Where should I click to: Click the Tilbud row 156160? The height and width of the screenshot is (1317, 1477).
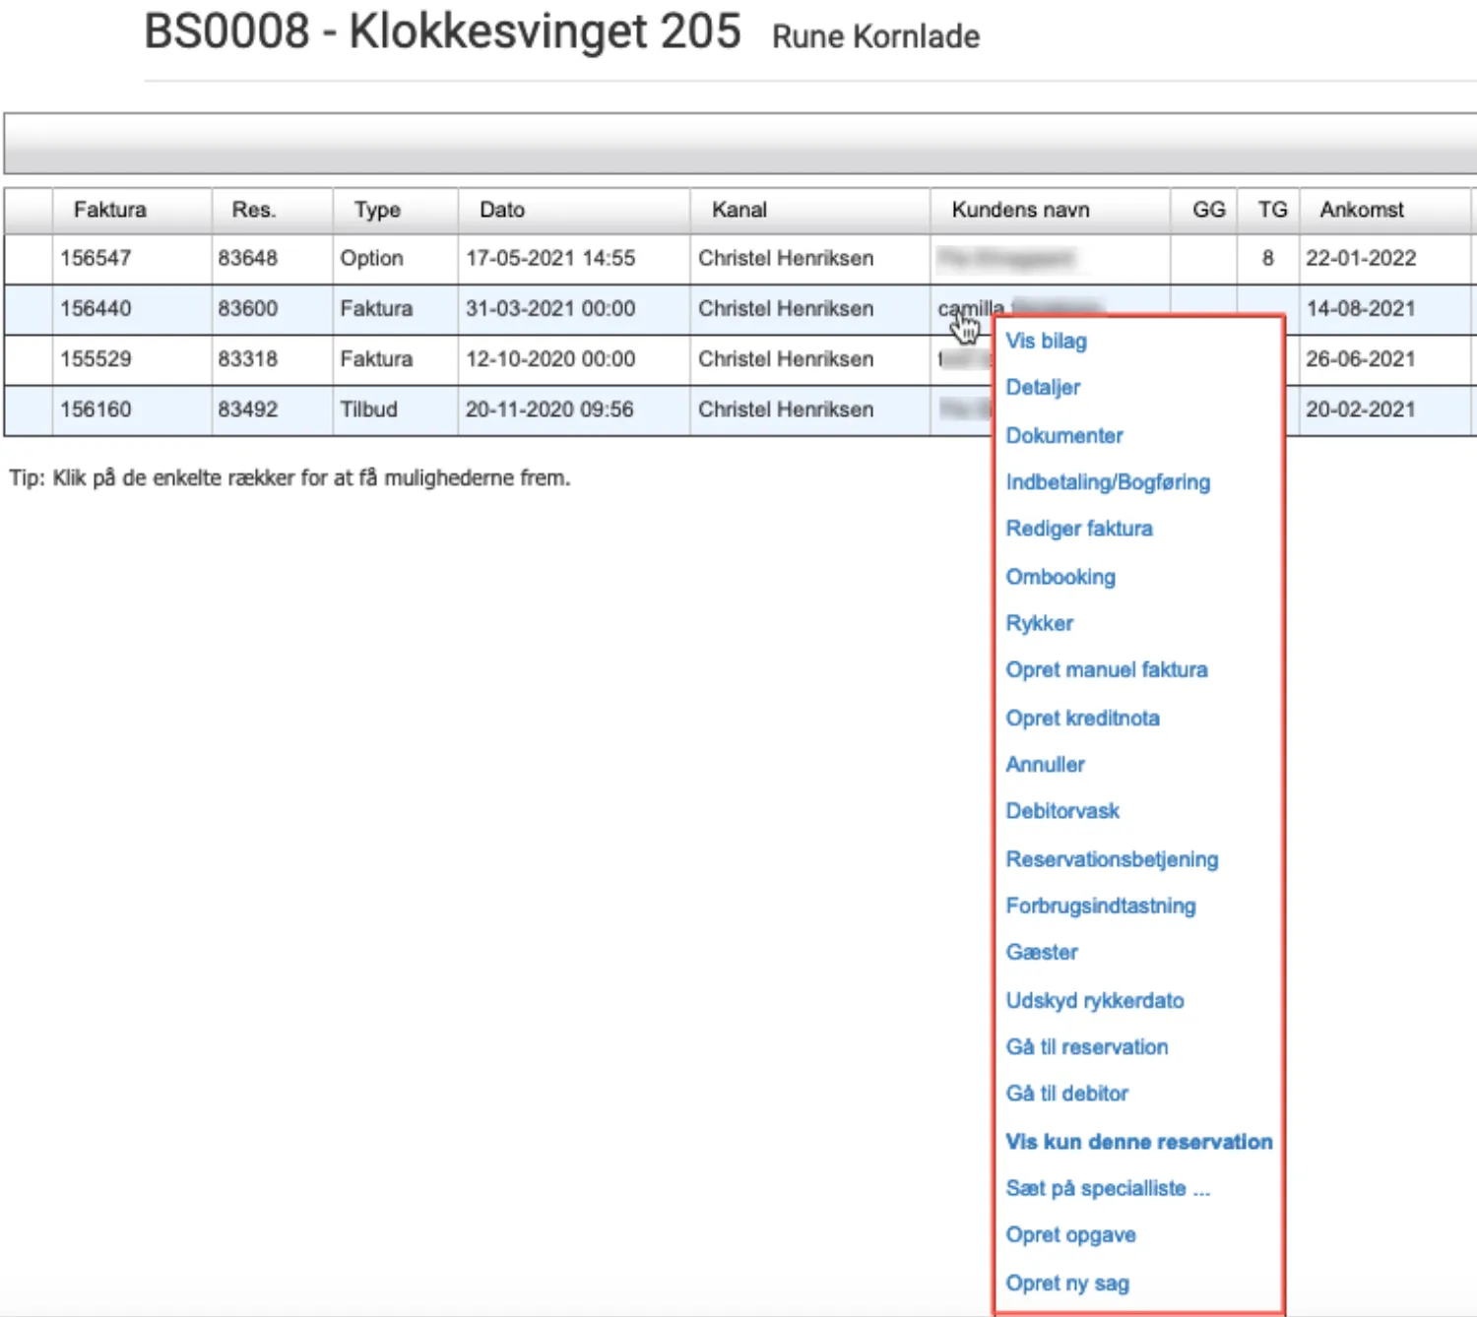pyautogui.click(x=96, y=409)
